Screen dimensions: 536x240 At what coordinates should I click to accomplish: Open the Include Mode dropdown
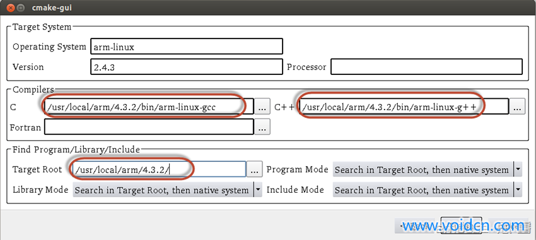click(428, 190)
